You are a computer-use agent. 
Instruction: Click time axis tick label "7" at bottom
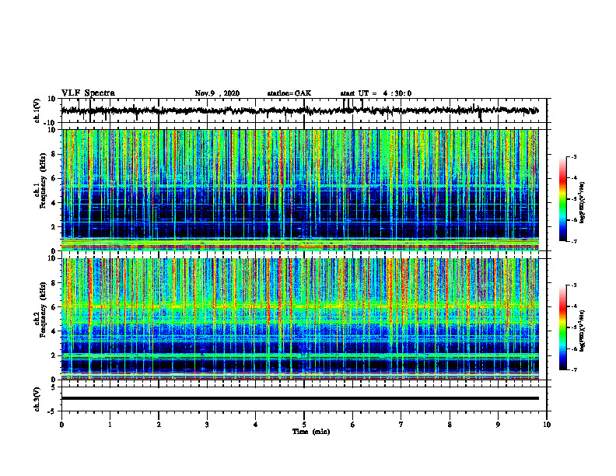(401, 425)
